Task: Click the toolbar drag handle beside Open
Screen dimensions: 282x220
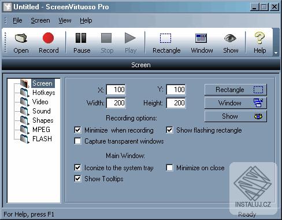Action: [x=5, y=42]
